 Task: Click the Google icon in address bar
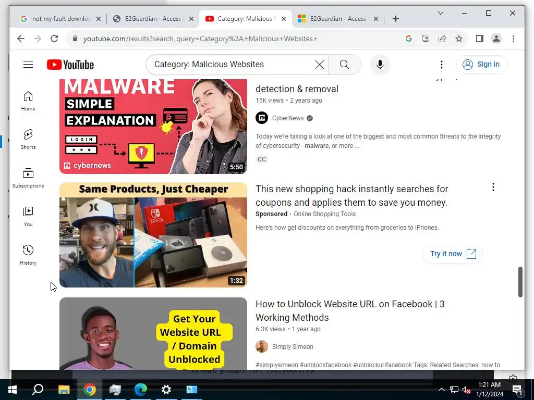tap(409, 39)
